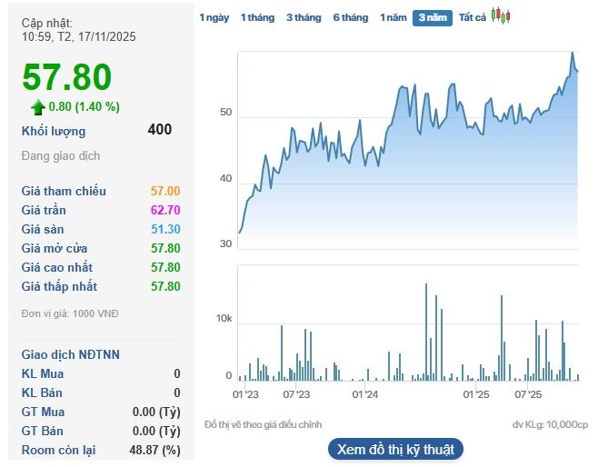Select the '1 năm' chart period

(x=394, y=18)
